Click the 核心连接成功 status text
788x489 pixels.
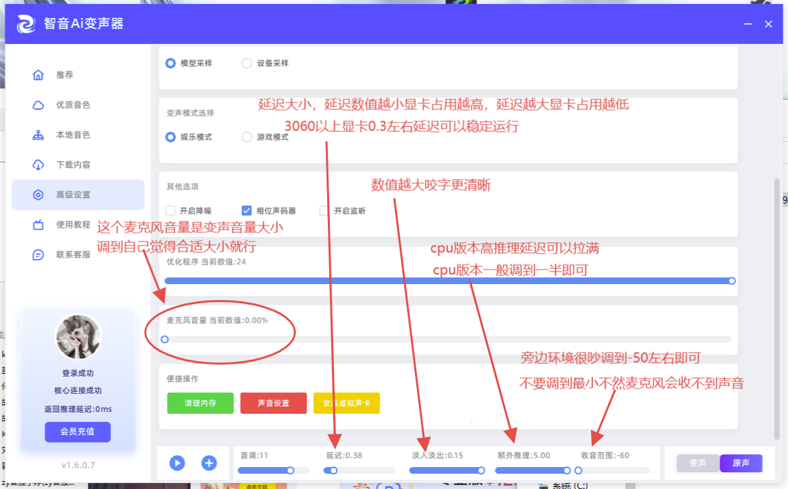[x=78, y=391]
